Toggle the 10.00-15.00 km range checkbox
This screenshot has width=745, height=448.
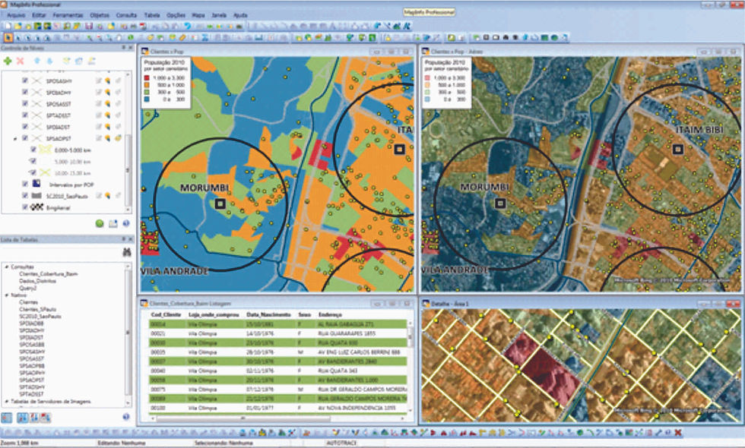[33, 173]
